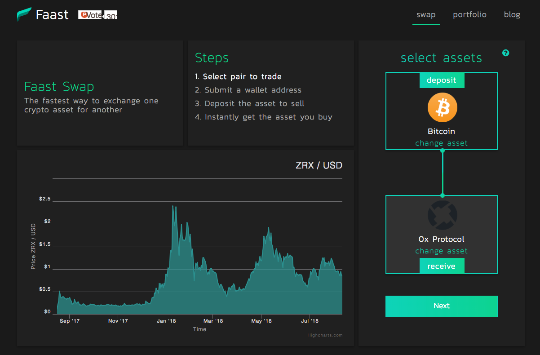Click the May '18 time axis label
The width and height of the screenshot is (540, 355).
coord(261,321)
